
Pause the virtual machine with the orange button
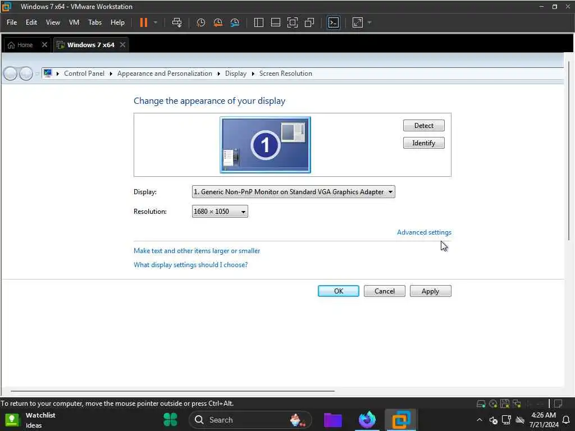tap(143, 22)
